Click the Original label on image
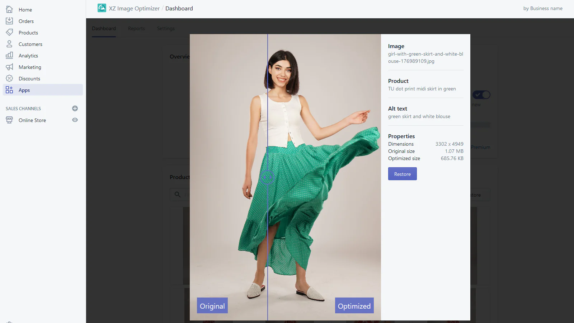574x323 pixels. pos(212,306)
